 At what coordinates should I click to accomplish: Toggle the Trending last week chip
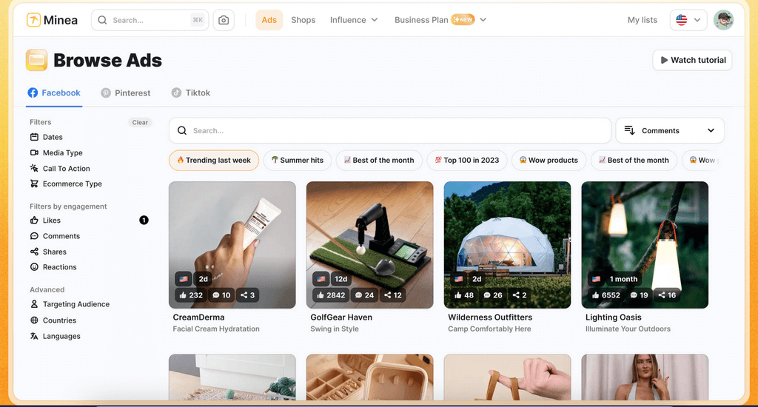tap(214, 160)
